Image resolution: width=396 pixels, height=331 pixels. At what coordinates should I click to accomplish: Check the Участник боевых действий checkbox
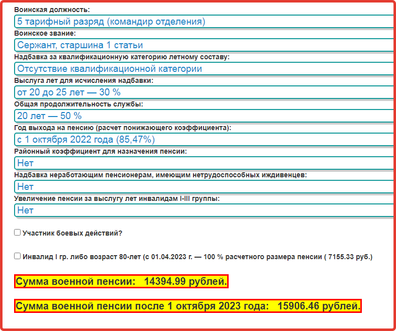coord(17,233)
